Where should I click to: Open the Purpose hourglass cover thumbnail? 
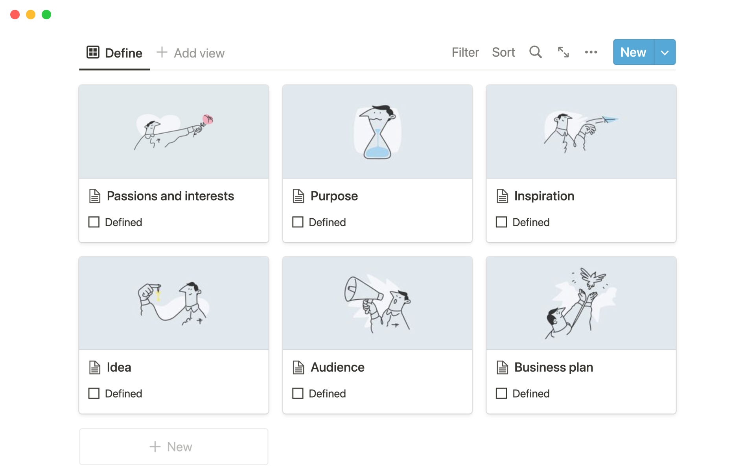(377, 132)
